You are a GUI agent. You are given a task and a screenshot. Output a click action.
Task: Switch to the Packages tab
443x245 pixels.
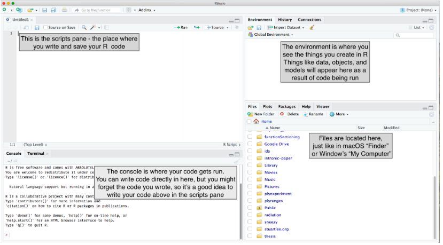287,107
